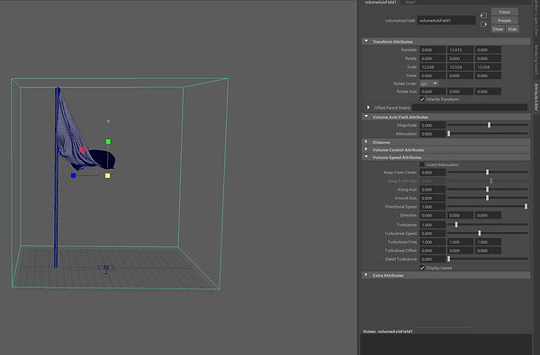Image resolution: width=540 pixels, height=355 pixels.
Task: Adjust the Along Axis slider
Action: 487,190
